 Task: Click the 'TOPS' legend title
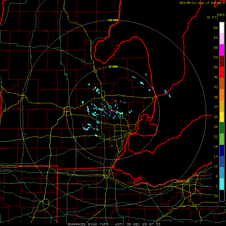coord(221,15)
